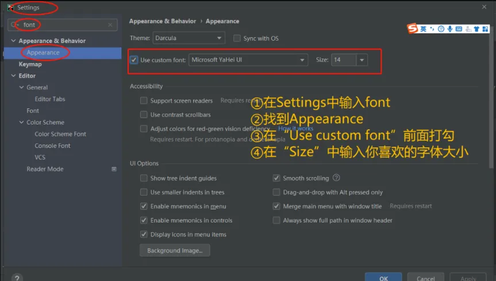Open the custom font Microsoft YaHei UI dropdown
Screen dimensions: 496x281
click(x=248, y=60)
